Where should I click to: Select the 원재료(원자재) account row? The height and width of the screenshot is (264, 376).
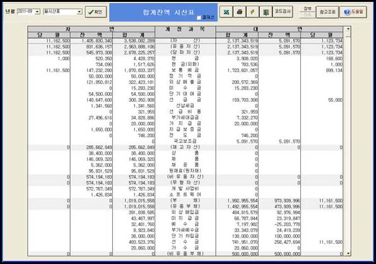tap(185, 171)
